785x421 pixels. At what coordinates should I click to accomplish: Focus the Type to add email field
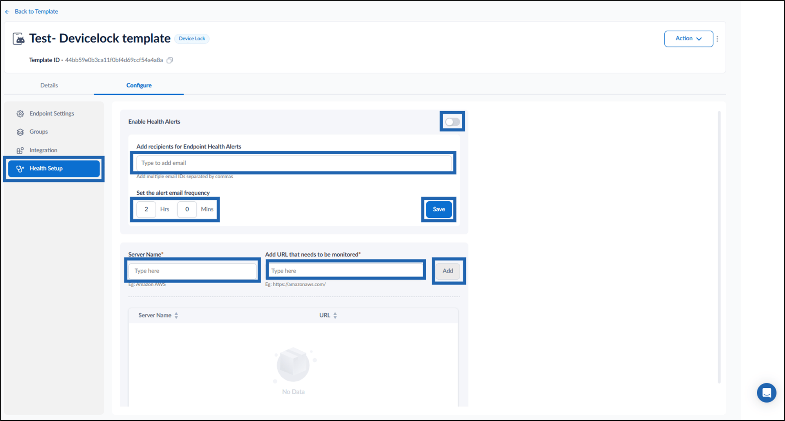click(x=294, y=163)
